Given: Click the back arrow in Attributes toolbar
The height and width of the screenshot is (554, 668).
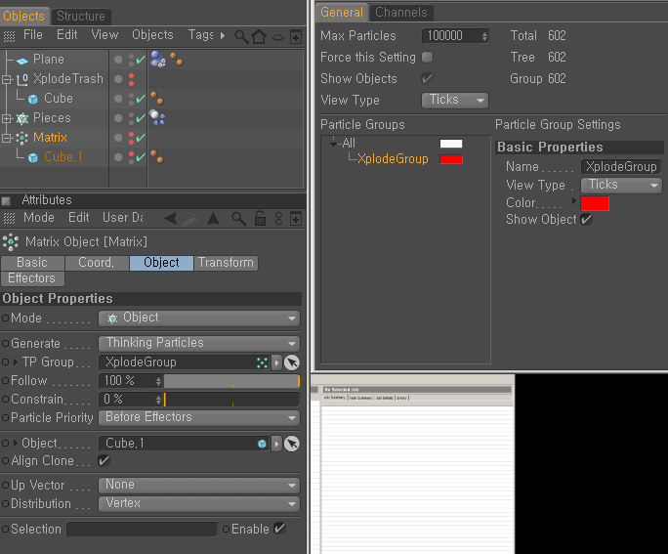Looking at the screenshot, I should tap(171, 219).
